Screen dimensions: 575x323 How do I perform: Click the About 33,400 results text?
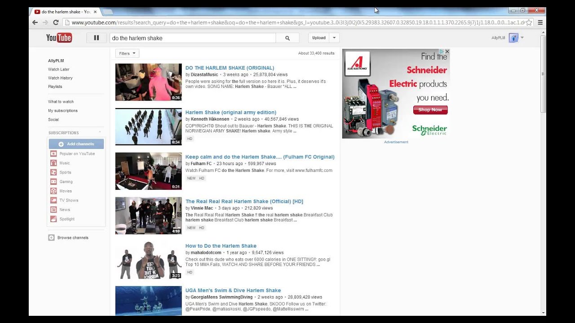pyautogui.click(x=316, y=53)
